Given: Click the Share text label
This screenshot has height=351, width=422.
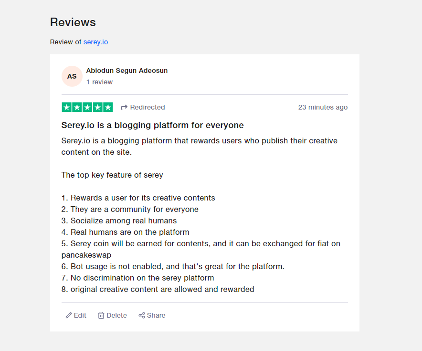Looking at the screenshot, I should pos(156,315).
